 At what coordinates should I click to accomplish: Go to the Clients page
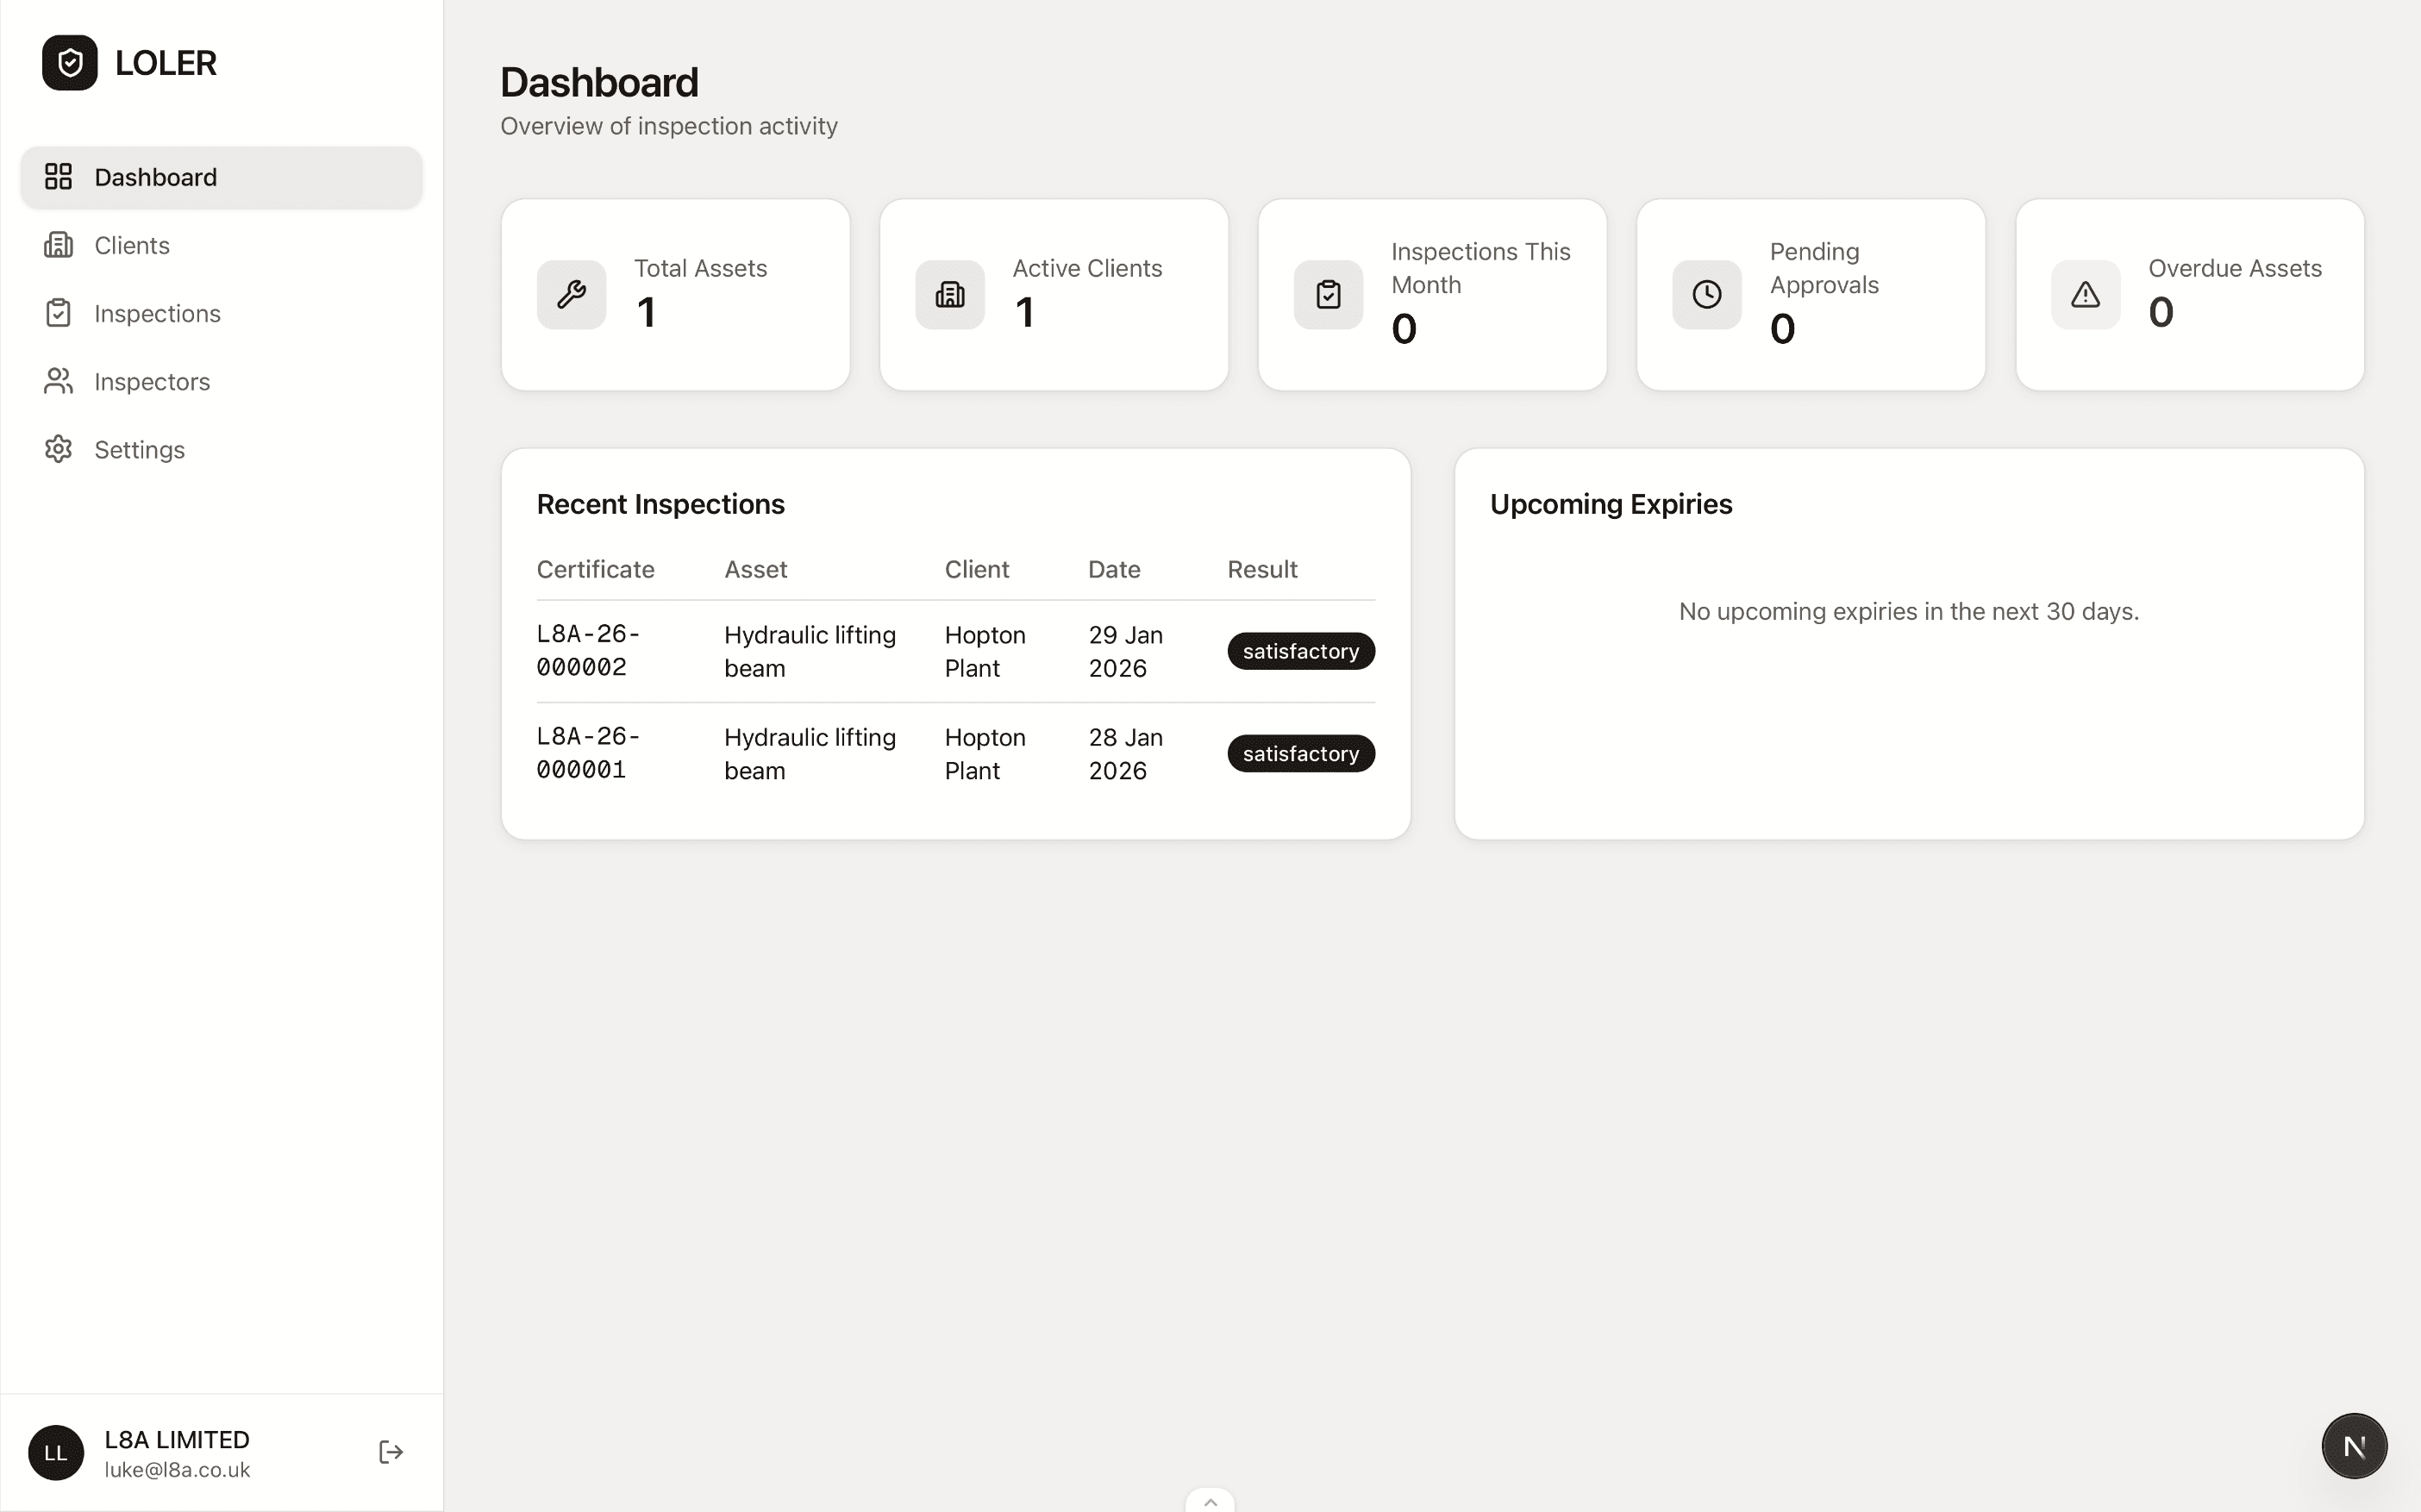pos(131,246)
